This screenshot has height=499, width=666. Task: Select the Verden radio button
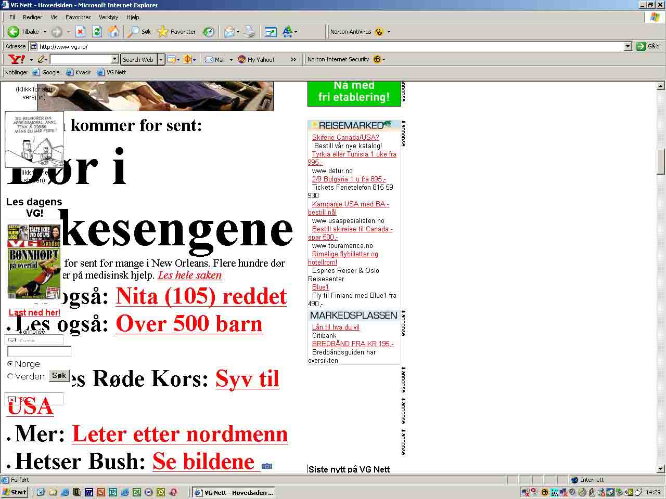click(x=10, y=376)
